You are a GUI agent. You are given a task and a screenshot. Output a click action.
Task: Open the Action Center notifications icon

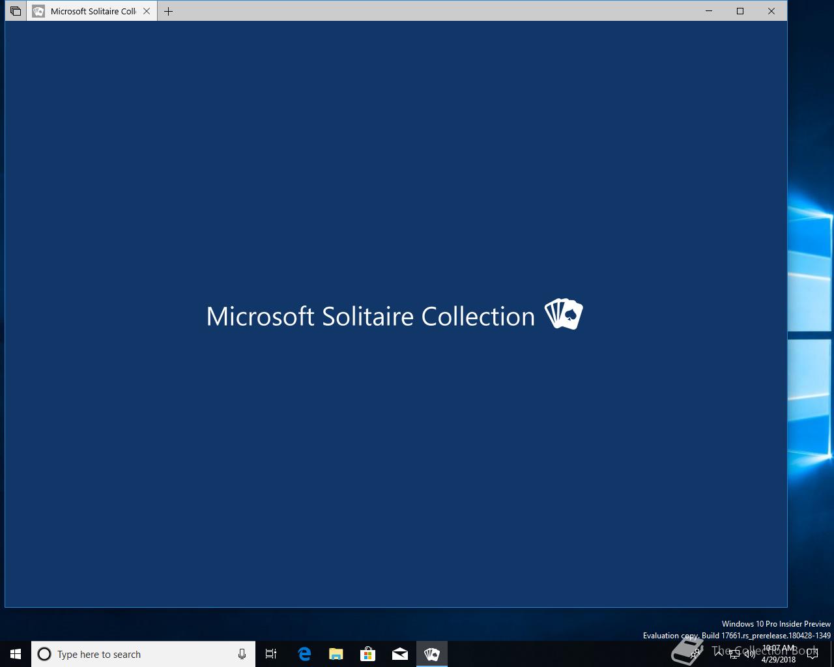(812, 654)
